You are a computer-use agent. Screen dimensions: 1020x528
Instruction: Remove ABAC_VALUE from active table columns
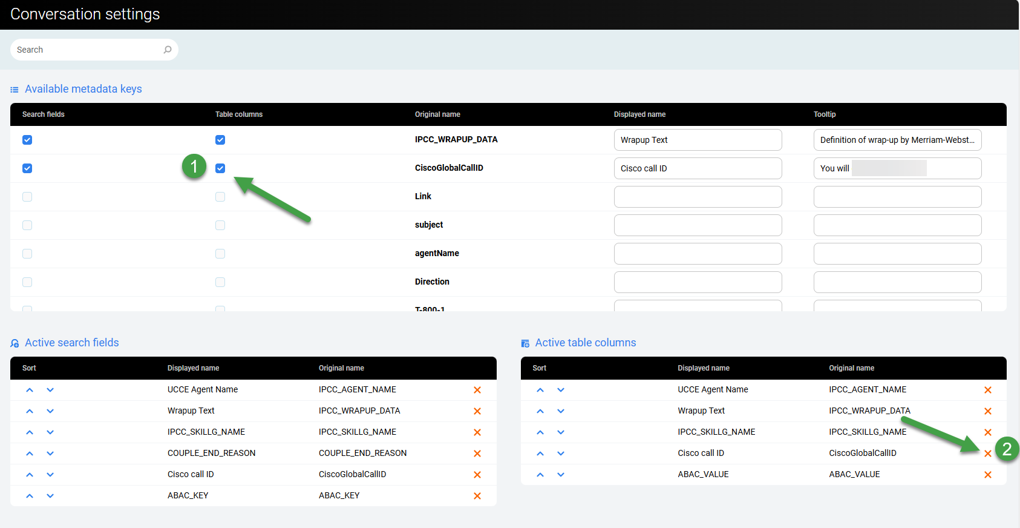tap(987, 475)
